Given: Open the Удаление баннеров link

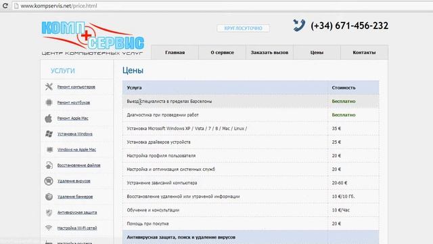Looking at the screenshot, I should (x=75, y=197).
